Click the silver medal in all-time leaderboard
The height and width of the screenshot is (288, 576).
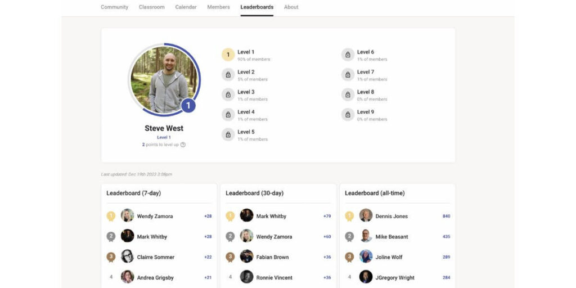click(349, 237)
